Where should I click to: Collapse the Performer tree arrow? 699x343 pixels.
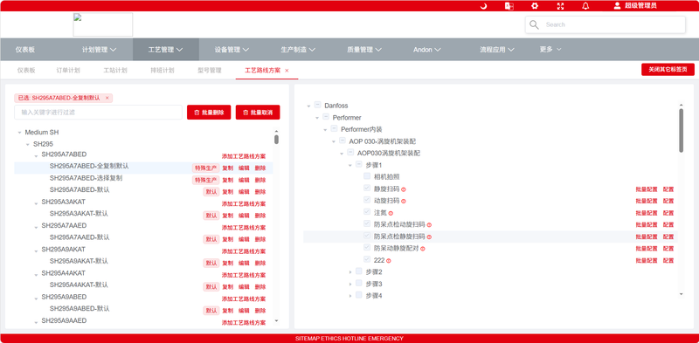pos(317,118)
